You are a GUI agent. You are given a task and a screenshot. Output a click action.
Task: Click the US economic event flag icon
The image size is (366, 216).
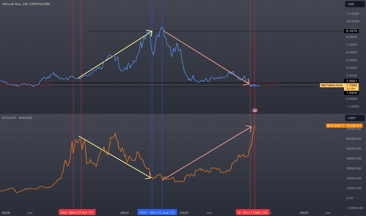(254, 110)
